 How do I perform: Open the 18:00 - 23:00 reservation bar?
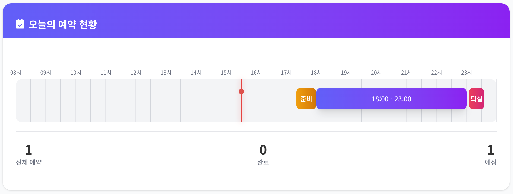tap(391, 99)
